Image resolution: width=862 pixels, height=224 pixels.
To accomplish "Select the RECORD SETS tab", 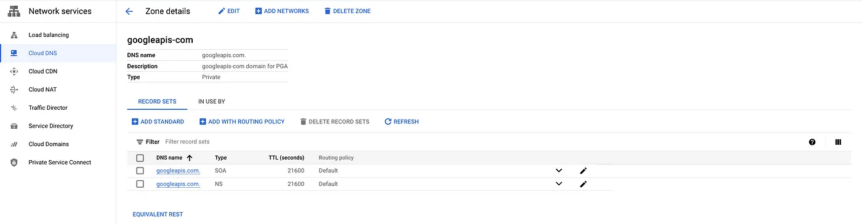I will click(x=157, y=102).
